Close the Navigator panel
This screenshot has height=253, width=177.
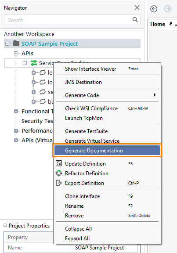[137, 7]
